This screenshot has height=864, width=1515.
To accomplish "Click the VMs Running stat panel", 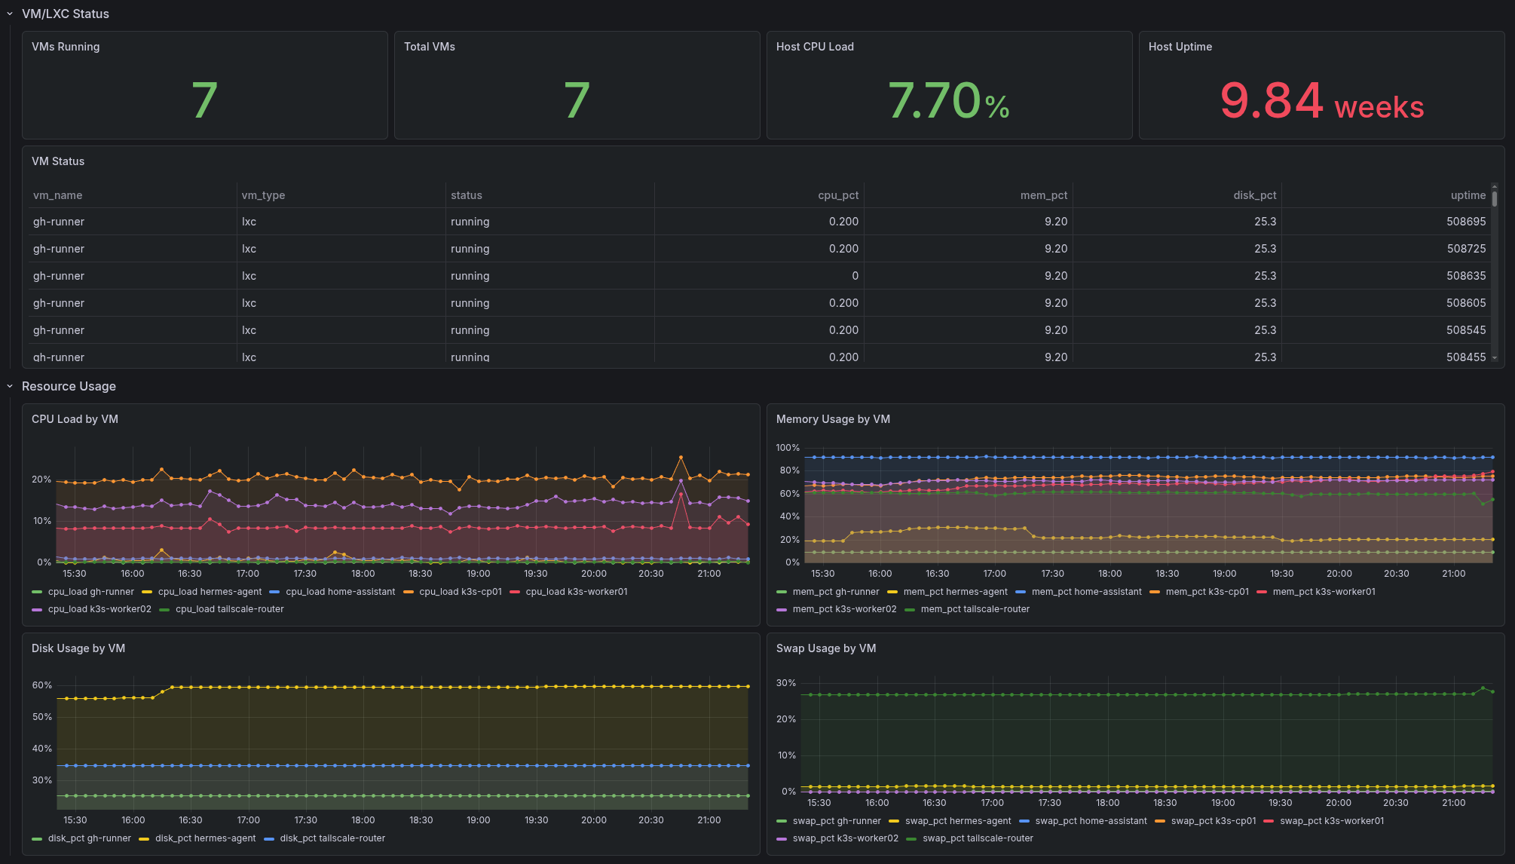I will pyautogui.click(x=204, y=85).
